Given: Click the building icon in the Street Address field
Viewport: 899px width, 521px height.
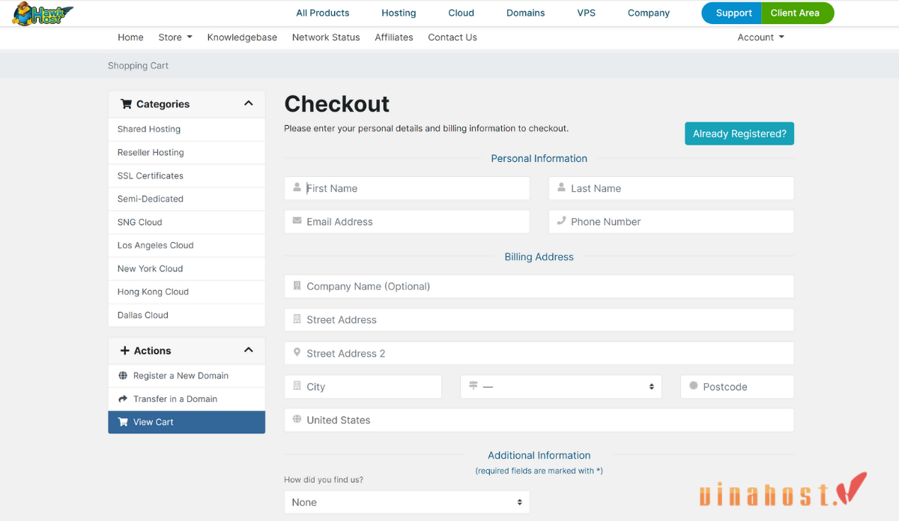Looking at the screenshot, I should 297,319.
